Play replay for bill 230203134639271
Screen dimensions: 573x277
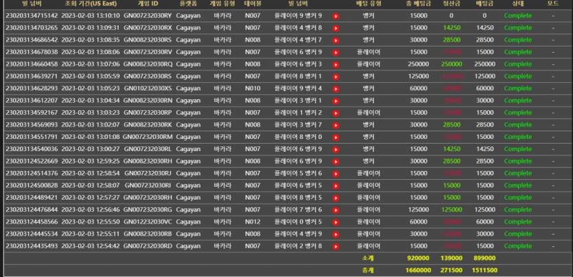(x=336, y=77)
